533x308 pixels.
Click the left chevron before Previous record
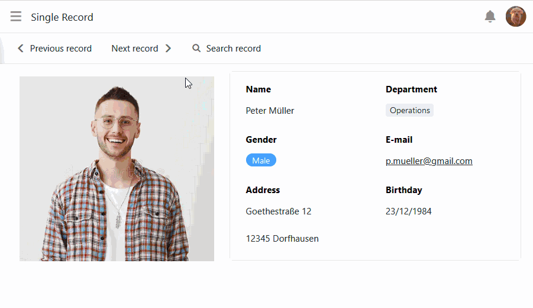(x=21, y=49)
